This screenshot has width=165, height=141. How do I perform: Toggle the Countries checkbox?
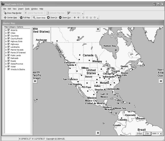click(9, 36)
